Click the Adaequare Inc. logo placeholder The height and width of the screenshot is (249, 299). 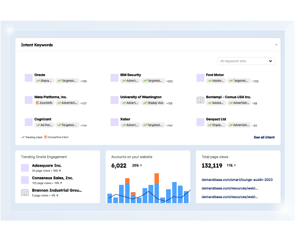[x=25, y=168]
